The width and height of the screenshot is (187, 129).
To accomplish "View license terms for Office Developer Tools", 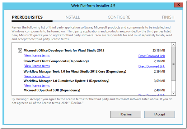I will click(x=37, y=56).
